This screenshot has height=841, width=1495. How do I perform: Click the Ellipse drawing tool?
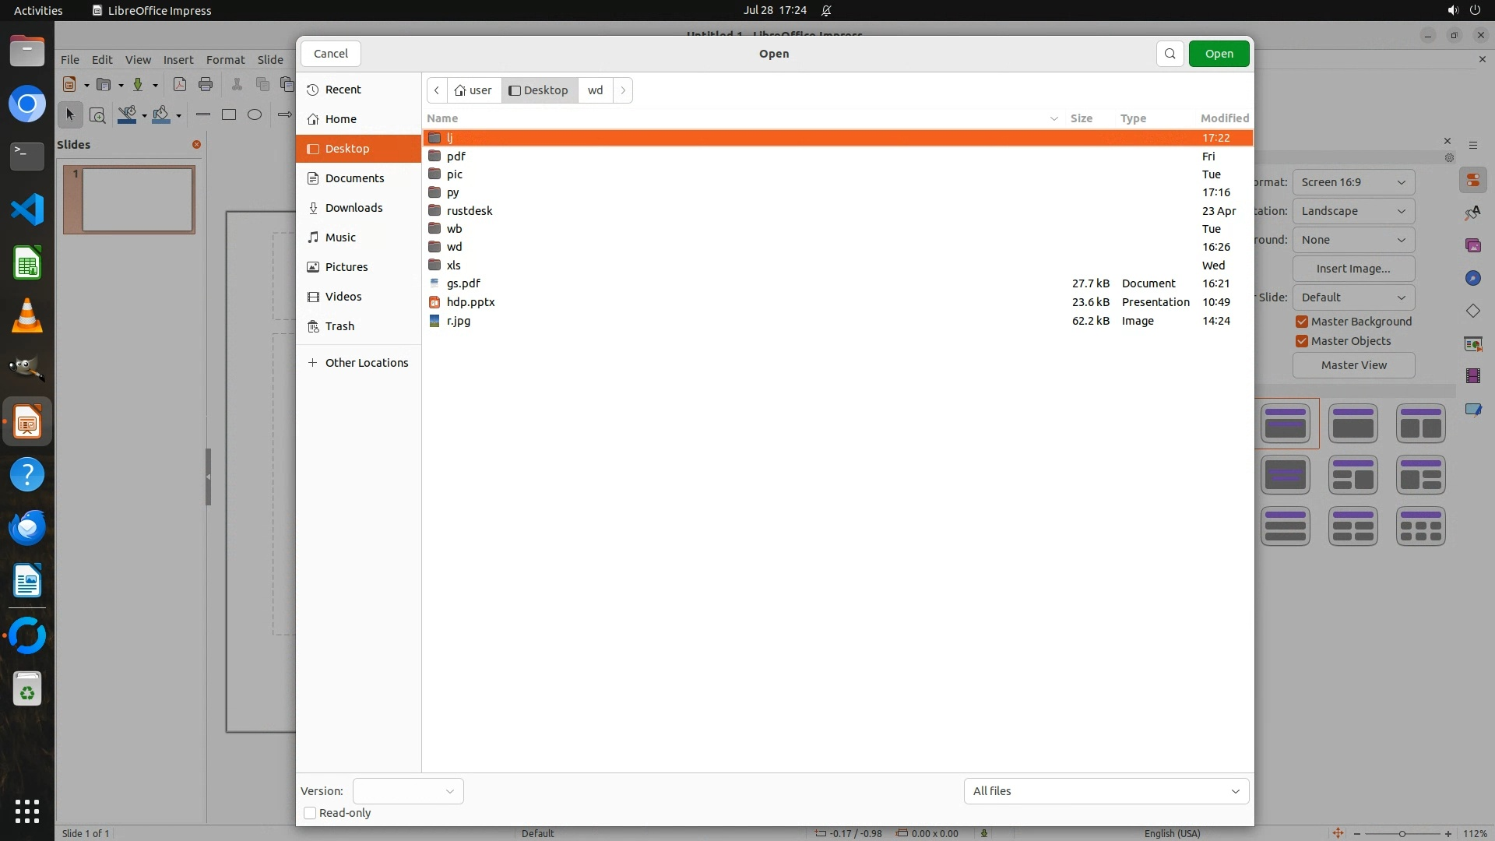[255, 114]
